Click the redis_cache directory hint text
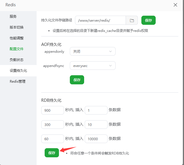 pyautogui.click(x=100, y=31)
